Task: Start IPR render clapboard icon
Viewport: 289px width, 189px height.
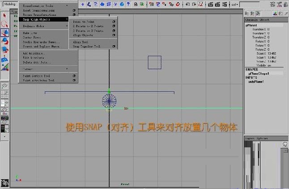Action: (217, 4)
